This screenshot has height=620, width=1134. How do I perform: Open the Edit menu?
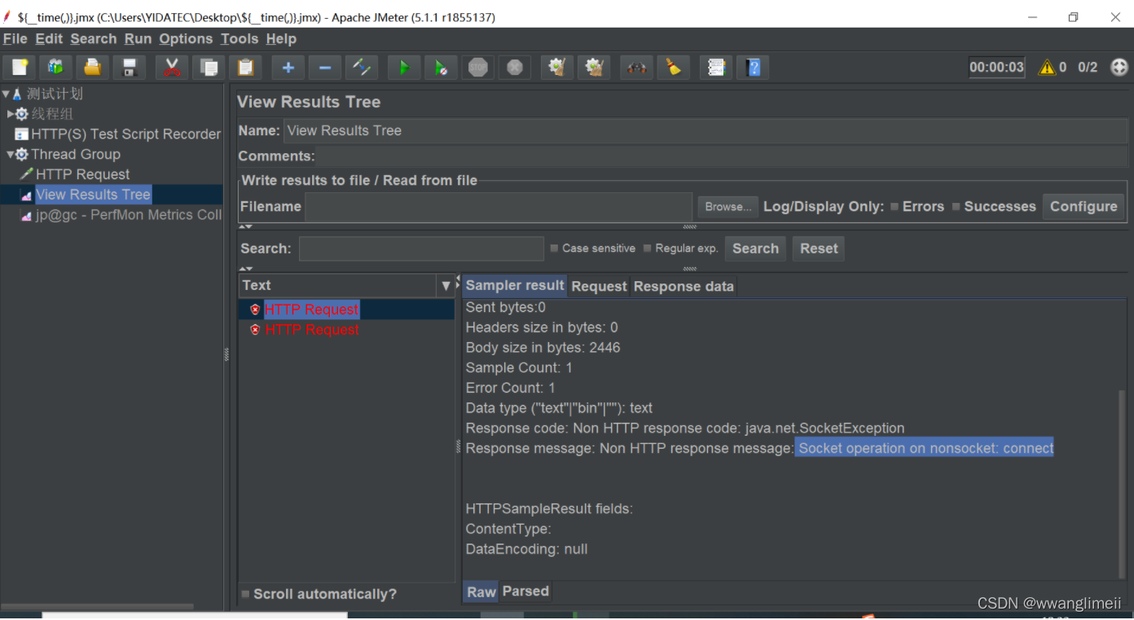pyautogui.click(x=49, y=39)
